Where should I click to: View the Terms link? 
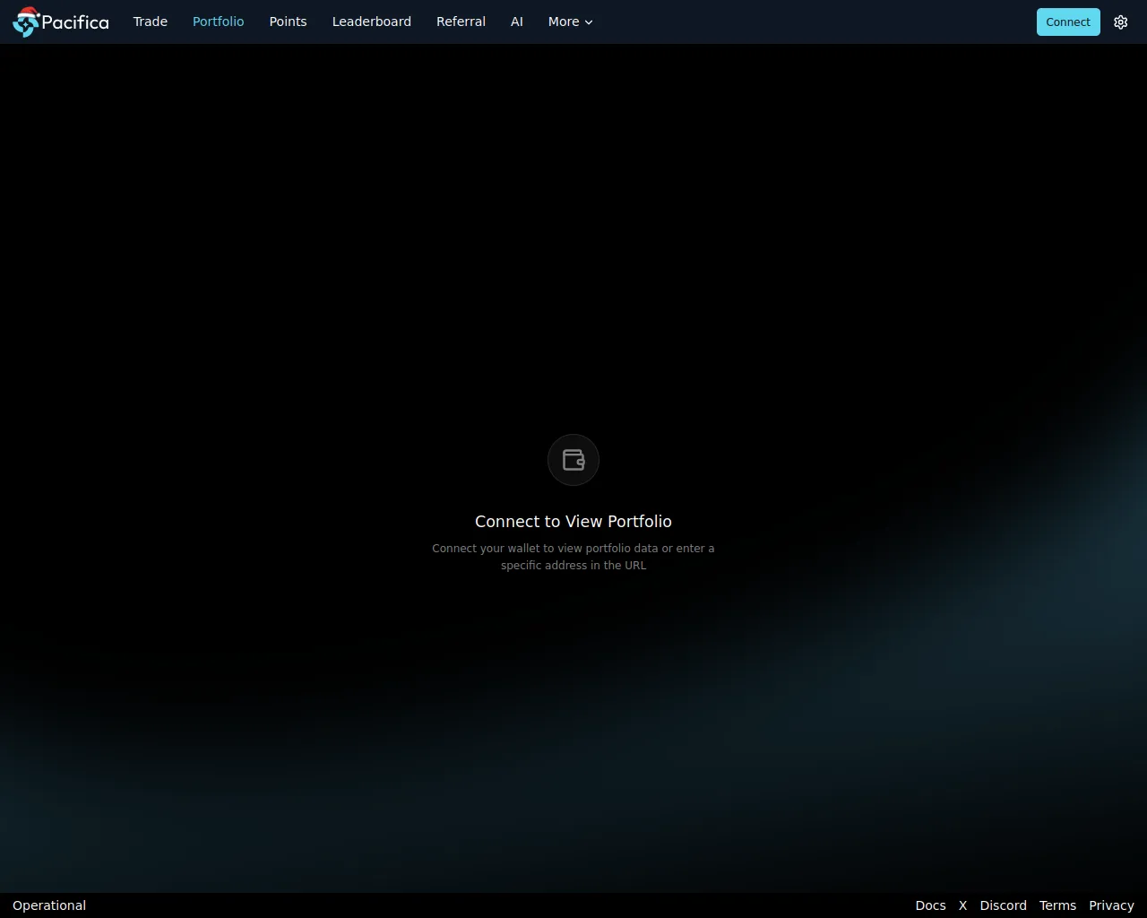1058,905
